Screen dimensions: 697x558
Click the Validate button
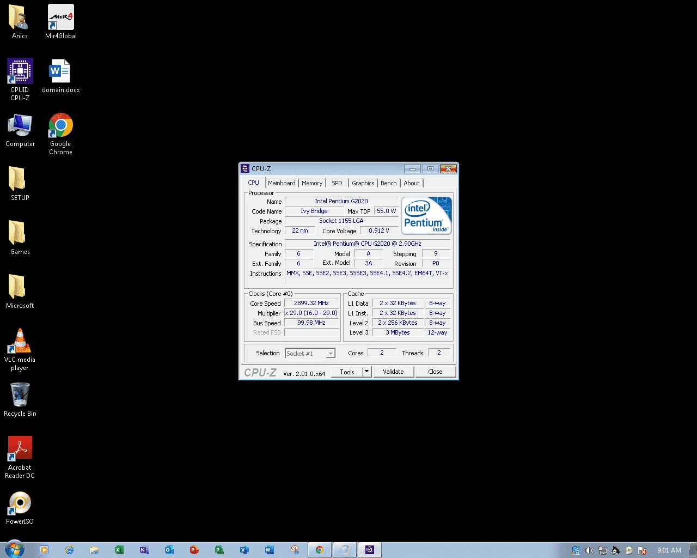393,372
